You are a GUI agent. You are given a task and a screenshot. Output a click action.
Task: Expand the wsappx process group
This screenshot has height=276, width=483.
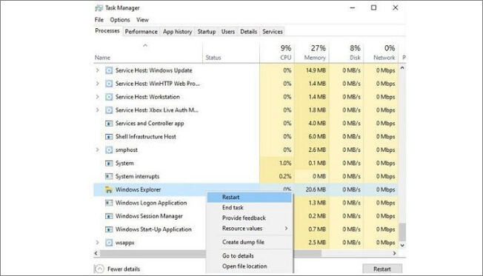click(x=97, y=243)
